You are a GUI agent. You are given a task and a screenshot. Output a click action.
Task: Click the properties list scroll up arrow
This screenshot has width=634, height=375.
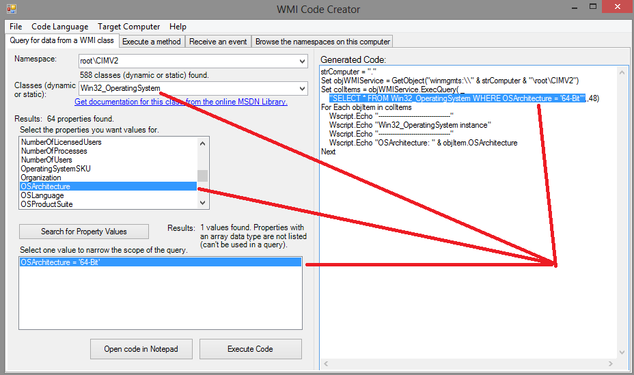pos(203,143)
